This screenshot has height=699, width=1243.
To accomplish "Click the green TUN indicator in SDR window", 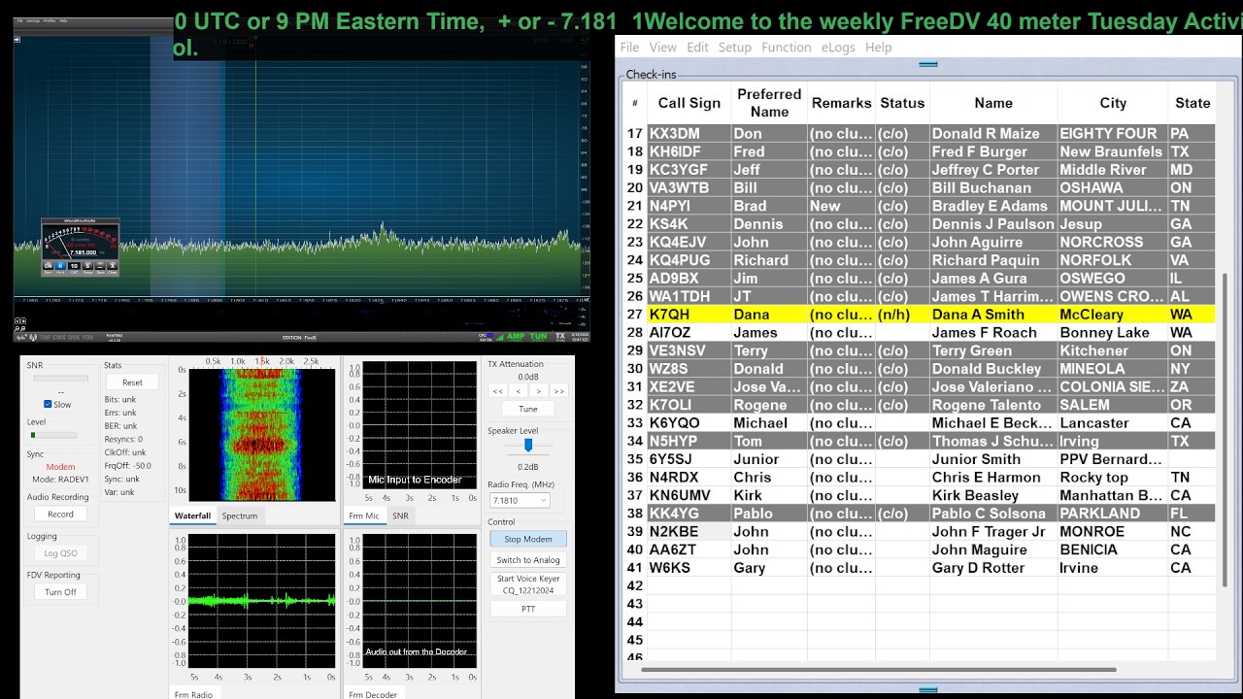I will tap(538, 336).
